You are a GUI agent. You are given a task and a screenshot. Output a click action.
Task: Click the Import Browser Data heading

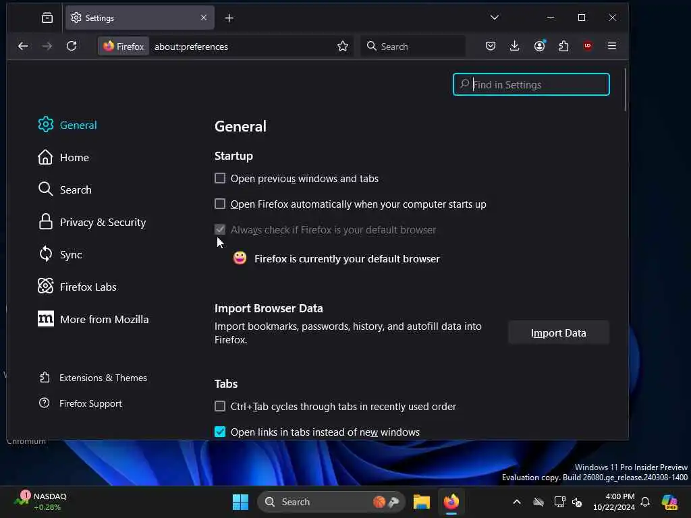click(x=269, y=308)
